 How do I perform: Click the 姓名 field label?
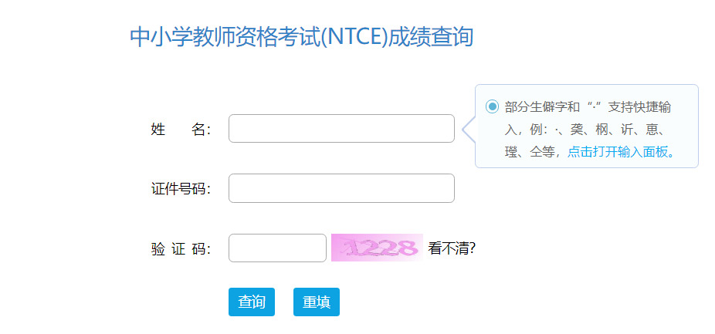point(181,130)
